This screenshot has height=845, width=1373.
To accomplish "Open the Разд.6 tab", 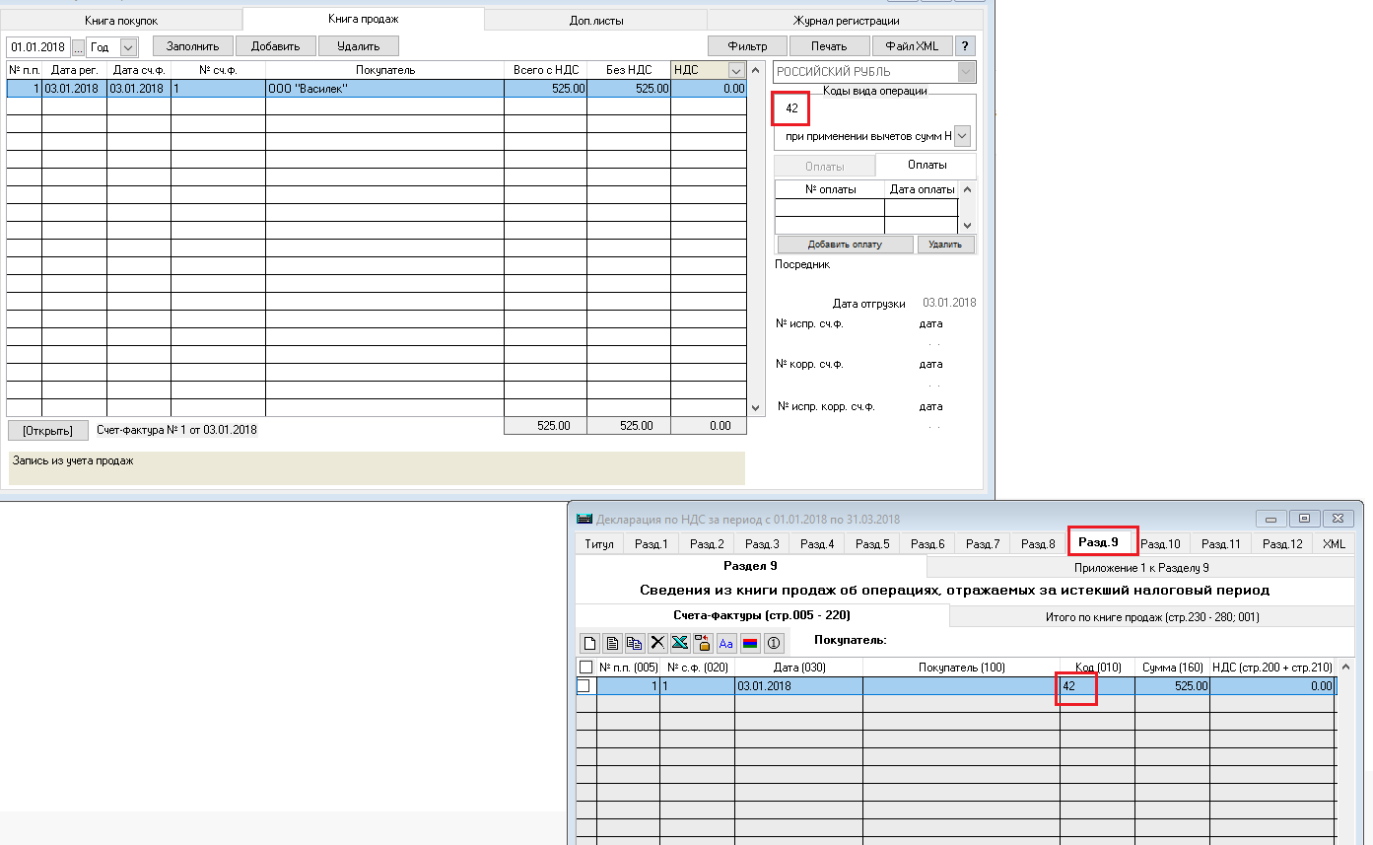I will point(927,543).
